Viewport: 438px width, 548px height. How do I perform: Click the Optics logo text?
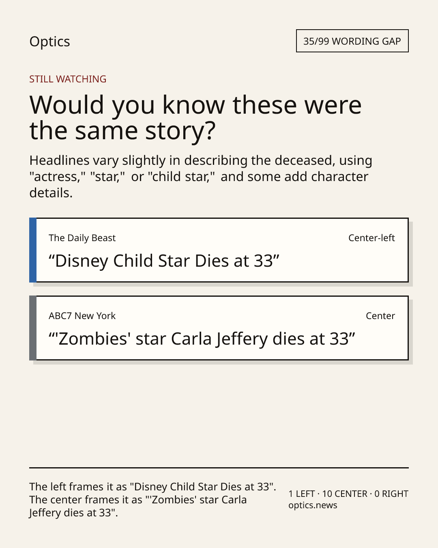pyautogui.click(x=49, y=42)
